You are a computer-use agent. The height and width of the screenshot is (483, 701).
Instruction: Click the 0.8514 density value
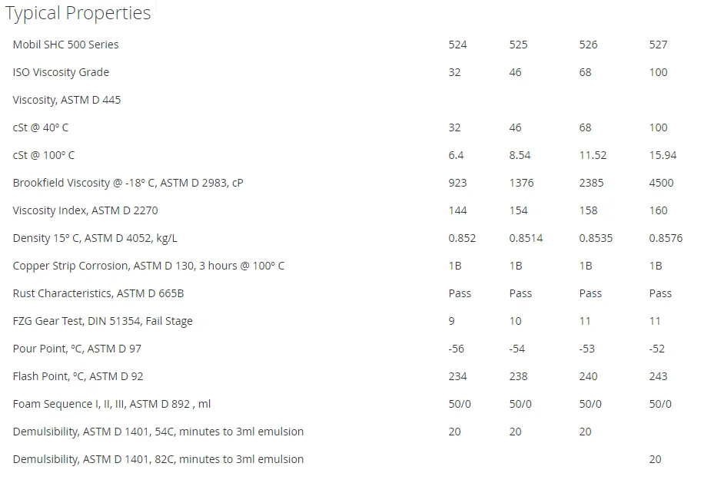(526, 238)
